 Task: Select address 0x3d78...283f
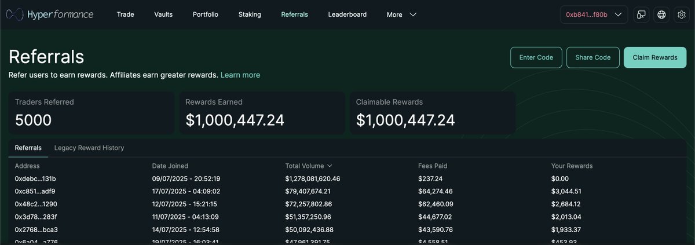tap(36, 217)
